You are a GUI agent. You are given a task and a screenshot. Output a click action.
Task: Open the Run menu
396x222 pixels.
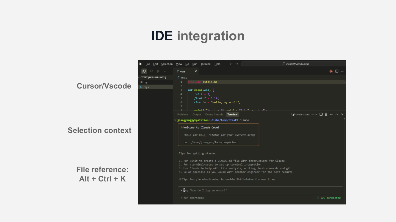pyautogui.click(x=195, y=64)
